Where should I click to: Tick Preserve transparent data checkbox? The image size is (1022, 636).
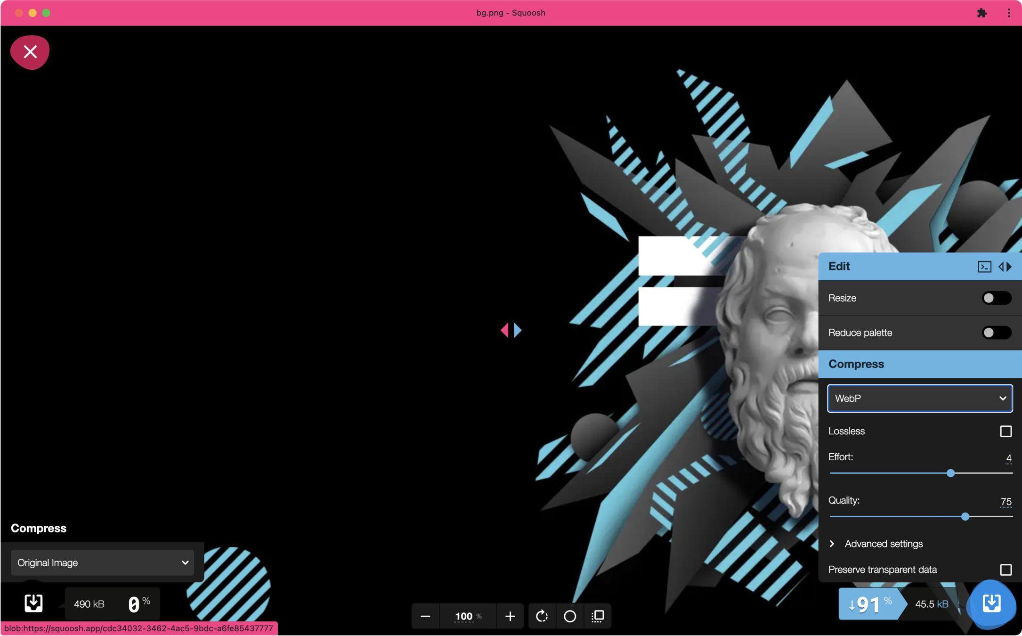coord(1006,570)
